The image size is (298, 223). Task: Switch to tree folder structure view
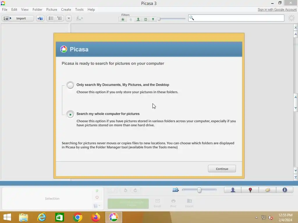point(60,18)
